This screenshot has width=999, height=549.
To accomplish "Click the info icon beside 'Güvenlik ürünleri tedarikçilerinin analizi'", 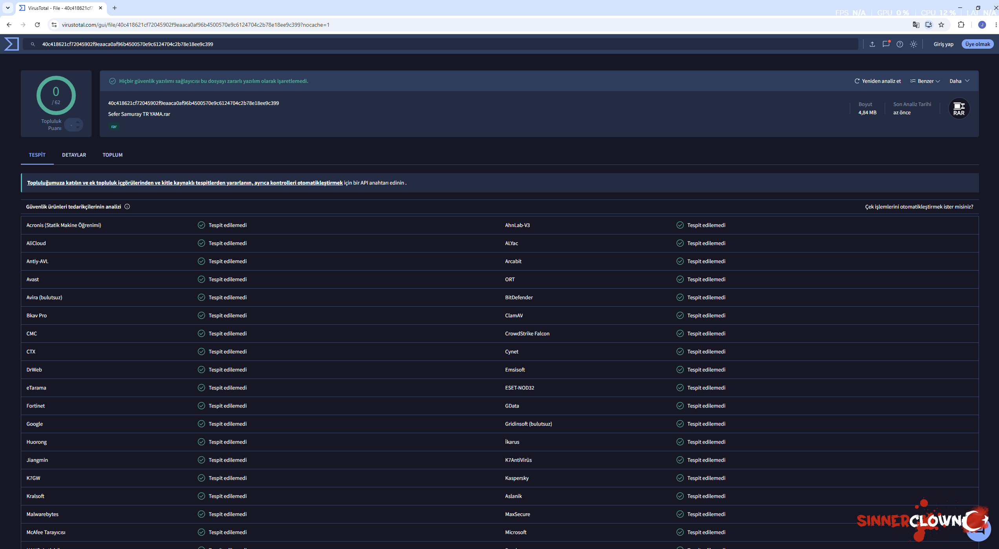I will click(127, 207).
